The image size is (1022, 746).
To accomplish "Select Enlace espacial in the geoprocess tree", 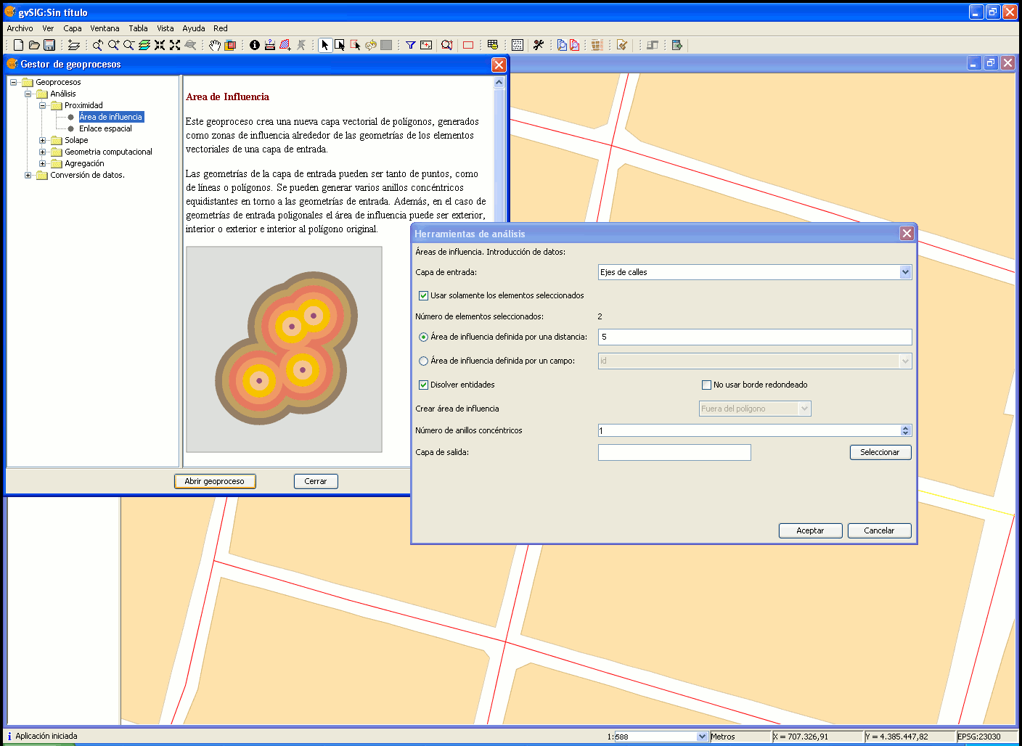I will (105, 128).
